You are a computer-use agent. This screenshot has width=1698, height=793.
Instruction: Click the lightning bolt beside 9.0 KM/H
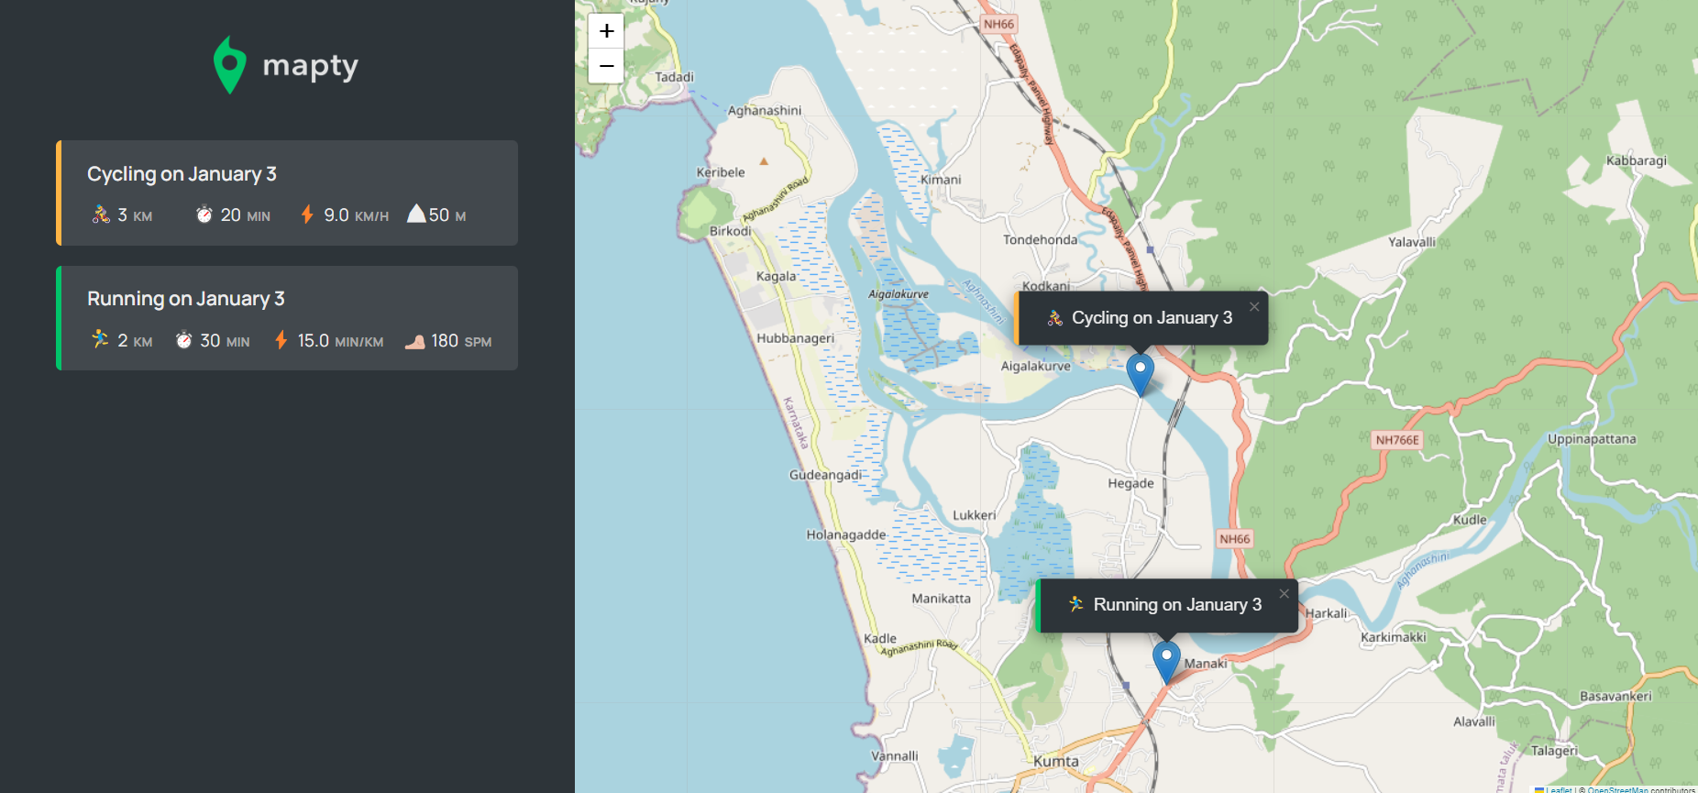click(307, 215)
